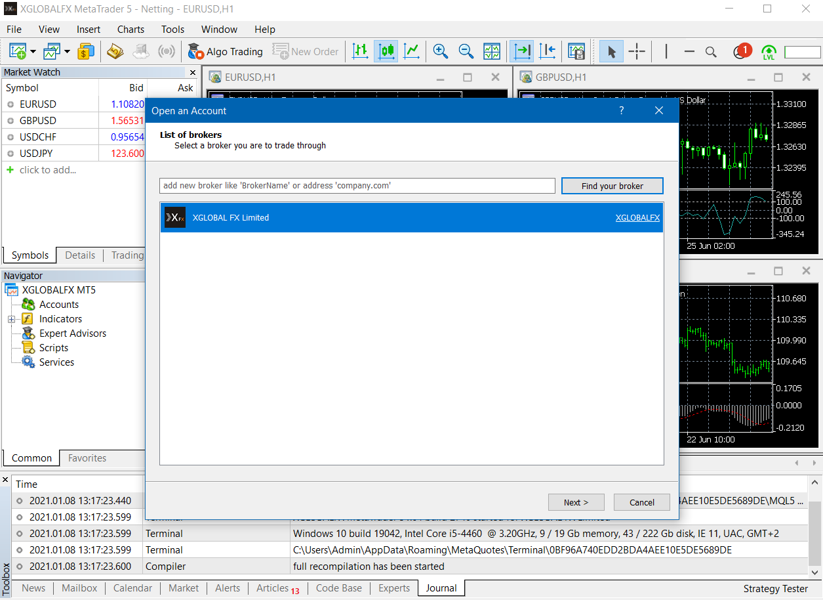The width and height of the screenshot is (823, 600).
Task: Switch to Market Watch Details tab
Action: point(80,255)
